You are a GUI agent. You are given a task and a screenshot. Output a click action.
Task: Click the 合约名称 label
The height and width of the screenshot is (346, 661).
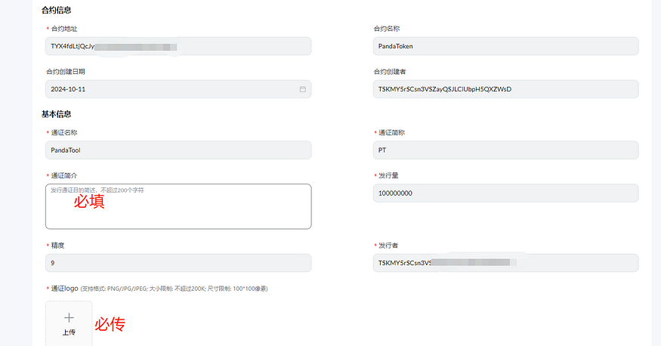[387, 29]
